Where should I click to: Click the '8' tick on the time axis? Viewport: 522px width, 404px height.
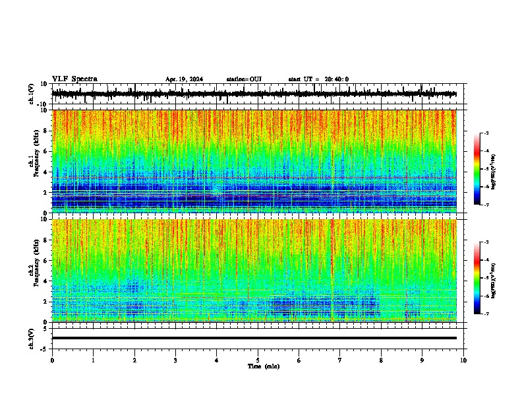pyautogui.click(x=381, y=360)
